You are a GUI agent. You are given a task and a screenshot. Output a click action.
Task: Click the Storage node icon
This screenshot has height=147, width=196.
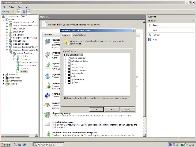pyautogui.click(x=7, y=84)
